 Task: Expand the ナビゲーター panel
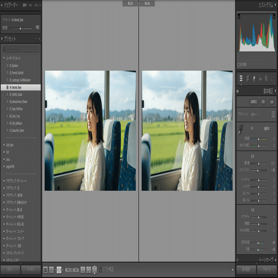click(x=2, y=5)
